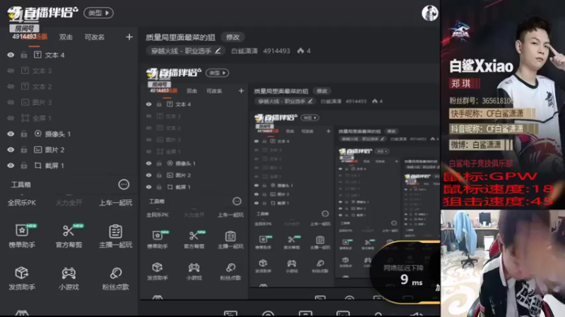The width and height of the screenshot is (565, 317).
Task: Open the user avatar at top right
Action: pyautogui.click(x=429, y=13)
